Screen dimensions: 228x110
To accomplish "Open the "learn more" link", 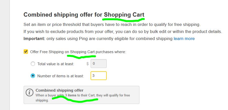I will [x=184, y=39].
